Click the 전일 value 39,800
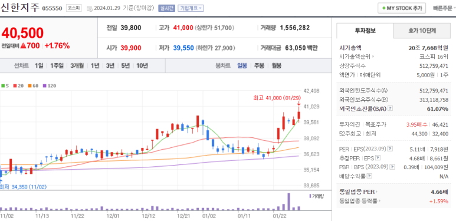This screenshot has height=221, width=456. coord(131,28)
